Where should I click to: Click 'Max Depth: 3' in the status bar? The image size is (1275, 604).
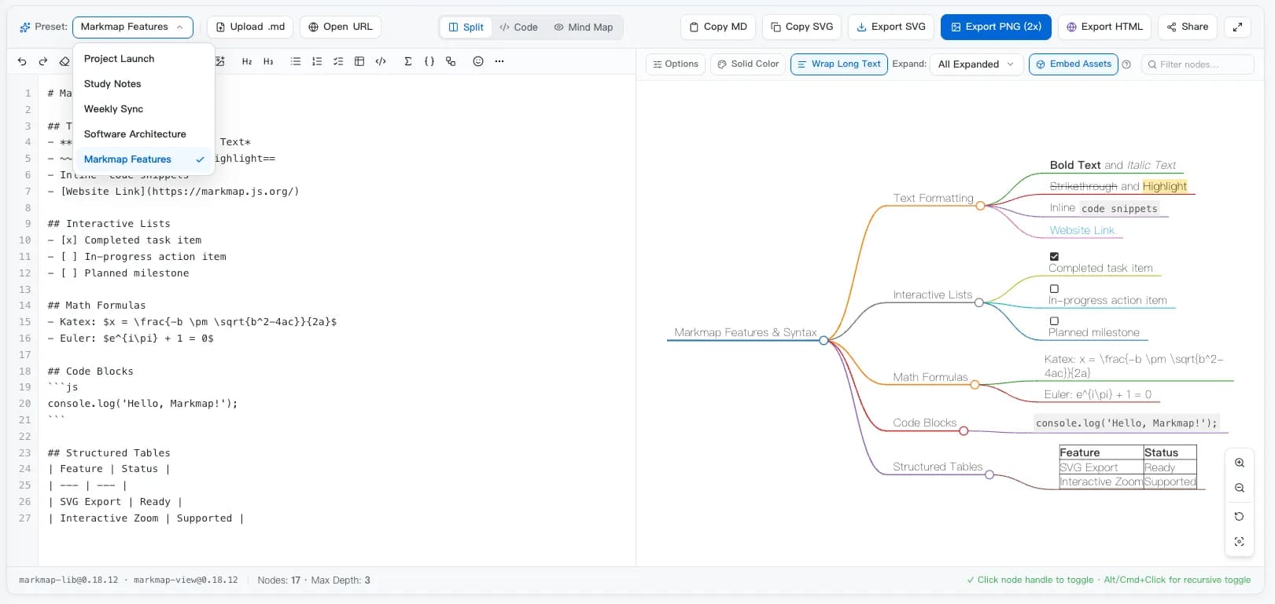point(341,580)
